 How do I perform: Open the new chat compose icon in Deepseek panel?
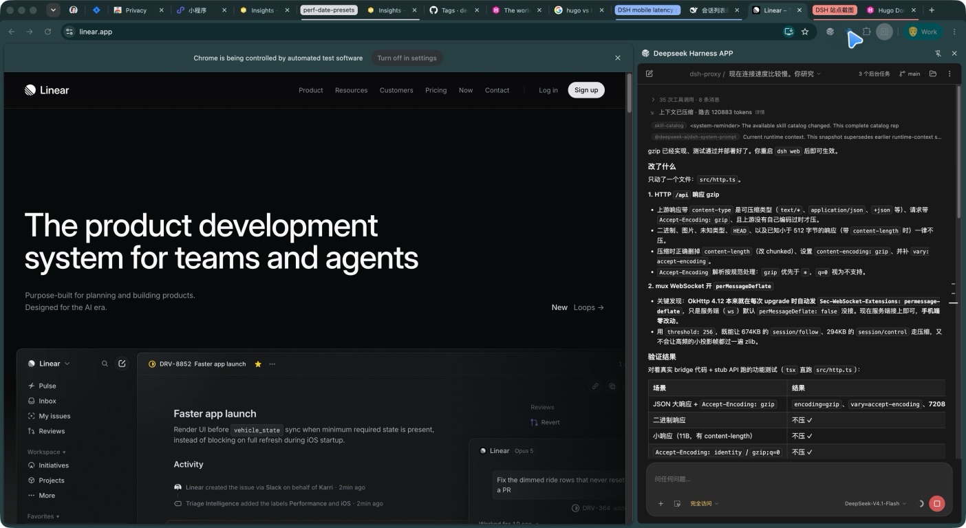[650, 74]
